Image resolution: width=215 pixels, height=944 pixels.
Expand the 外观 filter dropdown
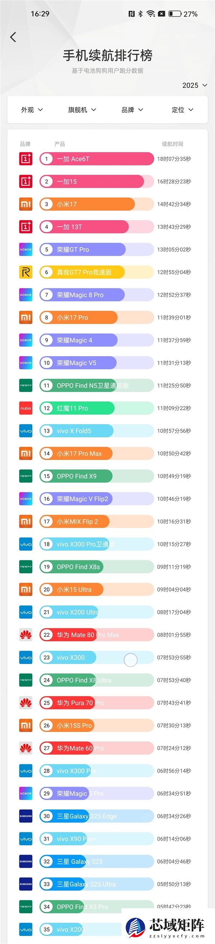click(32, 110)
